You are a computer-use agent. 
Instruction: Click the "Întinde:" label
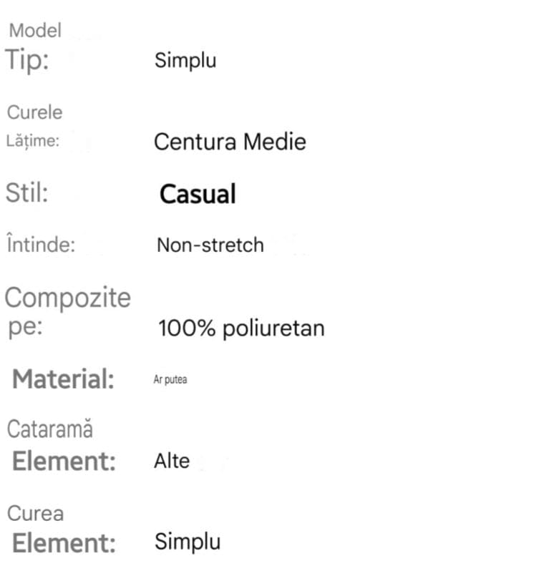[x=40, y=245]
